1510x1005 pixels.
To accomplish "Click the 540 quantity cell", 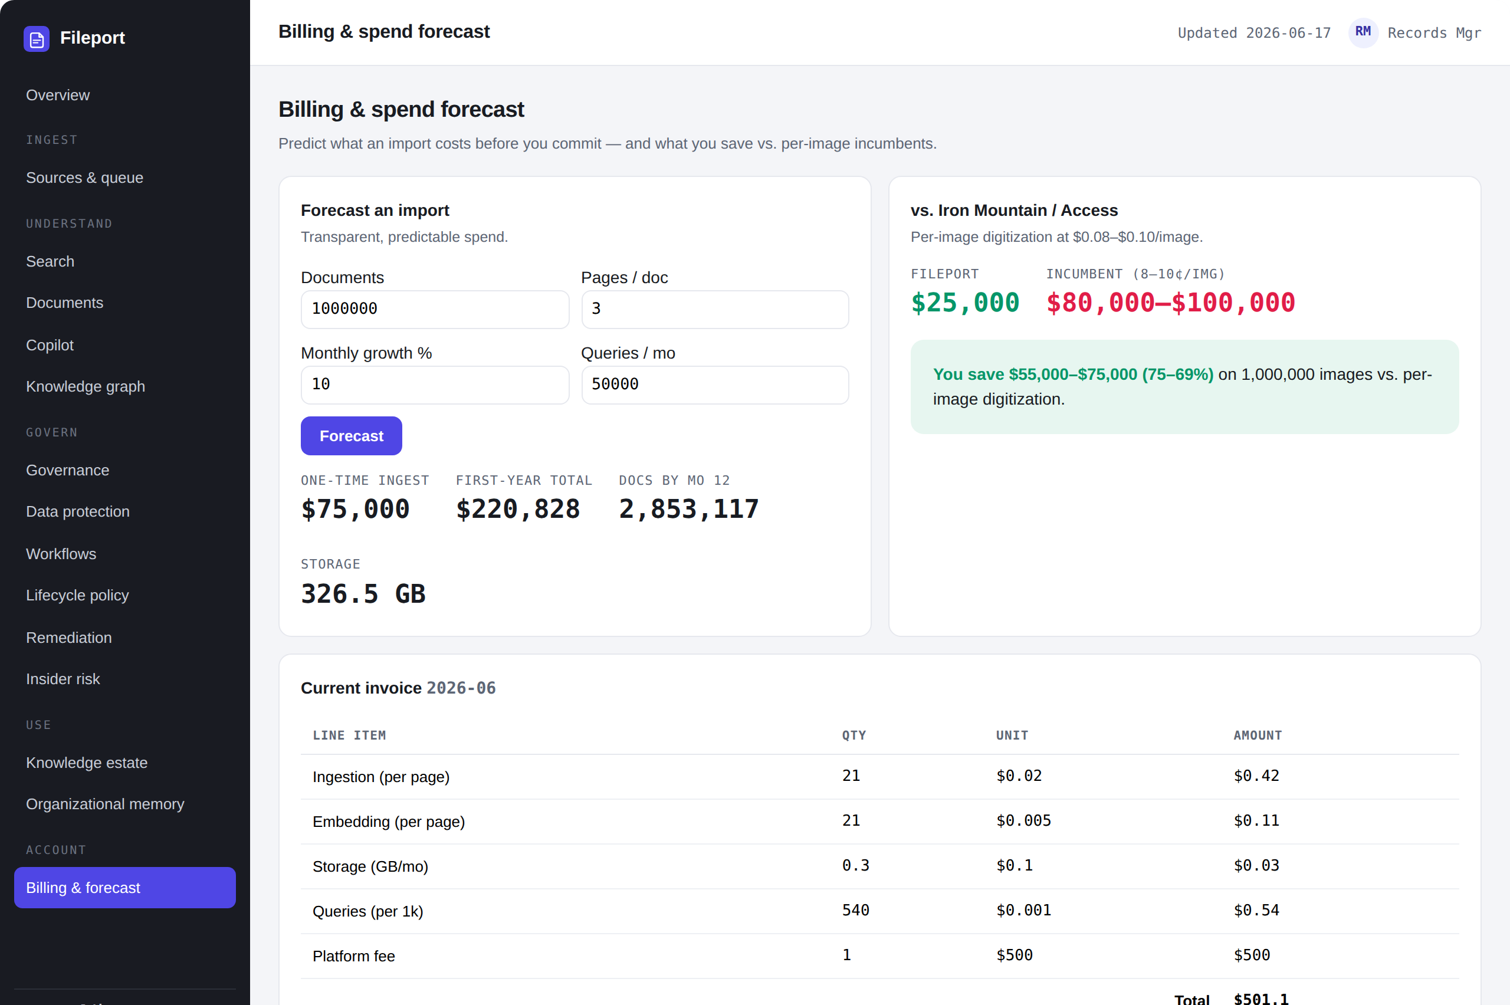I will pos(856,911).
